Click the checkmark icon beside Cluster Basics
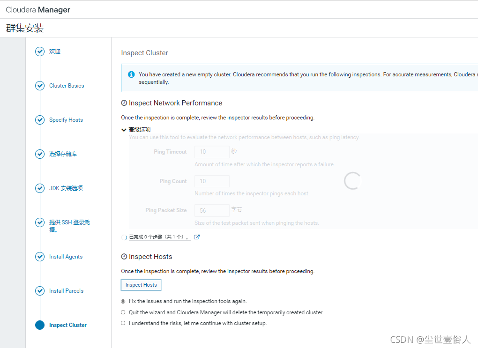The width and height of the screenshot is (478, 348). pos(40,86)
